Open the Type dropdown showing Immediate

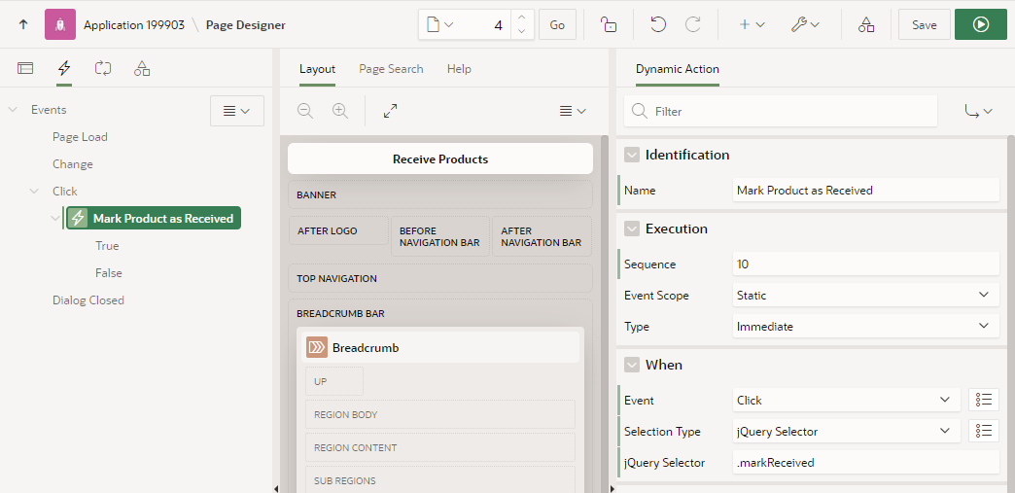tap(866, 327)
